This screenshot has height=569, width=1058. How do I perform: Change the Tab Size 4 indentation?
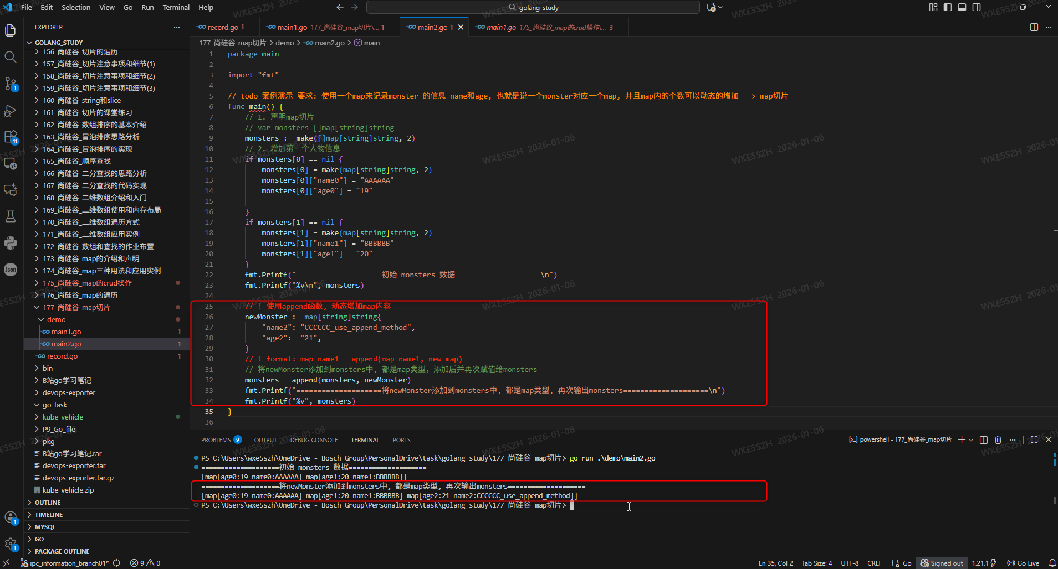817,563
